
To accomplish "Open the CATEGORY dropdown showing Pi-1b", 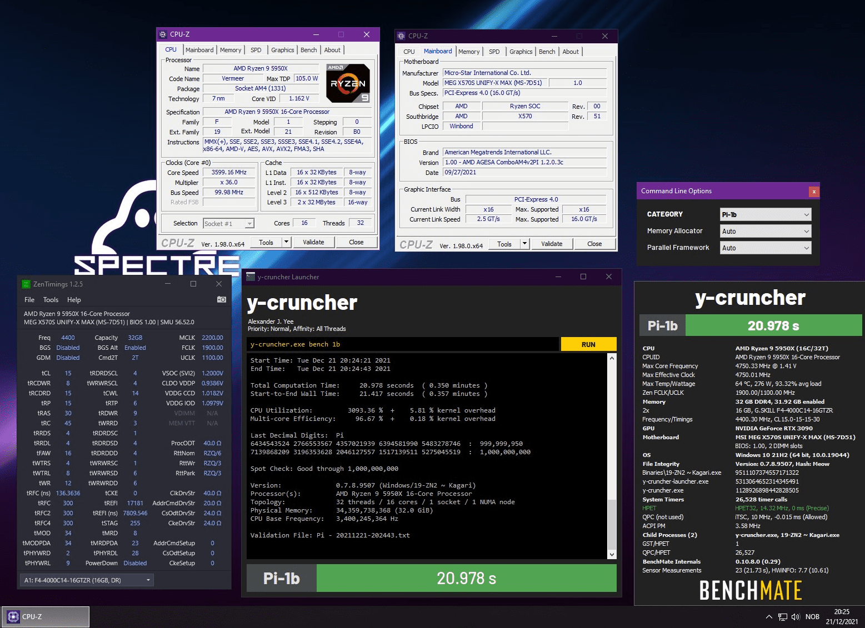I will point(766,214).
